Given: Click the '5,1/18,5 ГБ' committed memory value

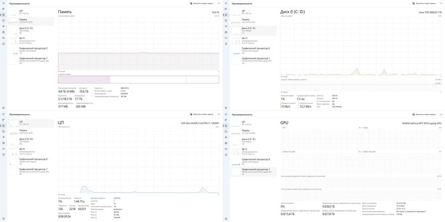Looking at the screenshot, I should 65,99.
